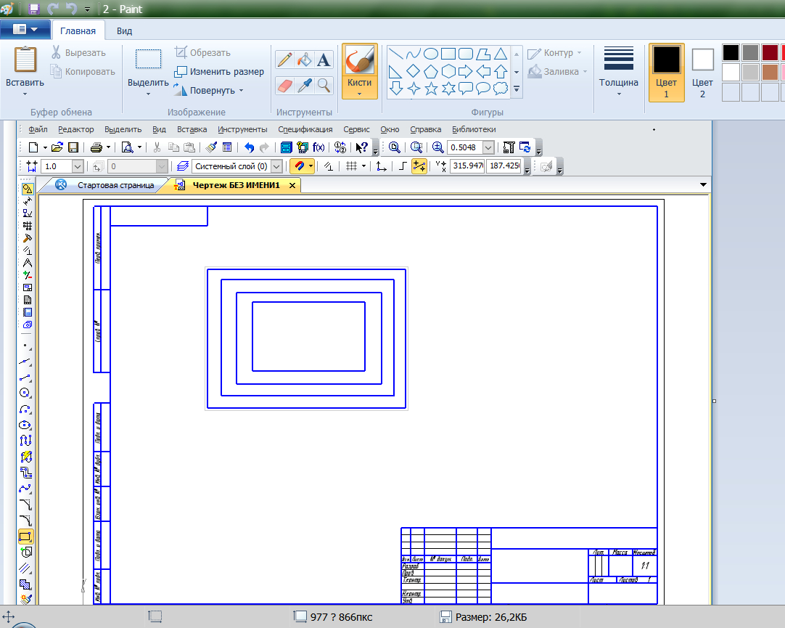Open the Paint file menu button
785x628 pixels.
[25, 30]
